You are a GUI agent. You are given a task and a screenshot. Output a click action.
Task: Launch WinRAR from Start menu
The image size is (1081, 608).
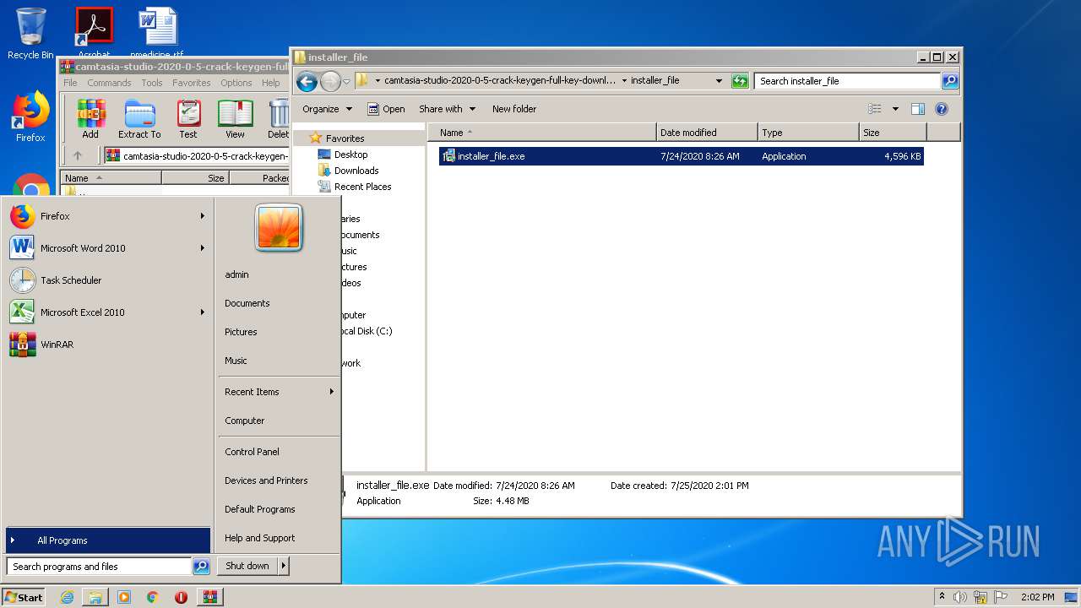(107, 345)
